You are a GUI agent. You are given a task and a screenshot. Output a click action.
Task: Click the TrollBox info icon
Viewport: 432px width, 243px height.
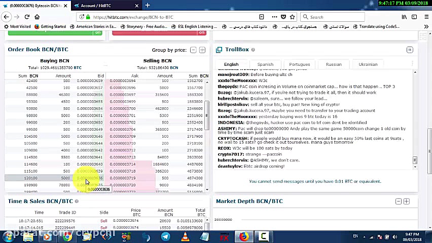253,50
